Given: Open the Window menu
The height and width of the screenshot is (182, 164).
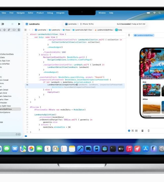Looking at the screenshot, I should pyautogui.click(x=102, y=13).
